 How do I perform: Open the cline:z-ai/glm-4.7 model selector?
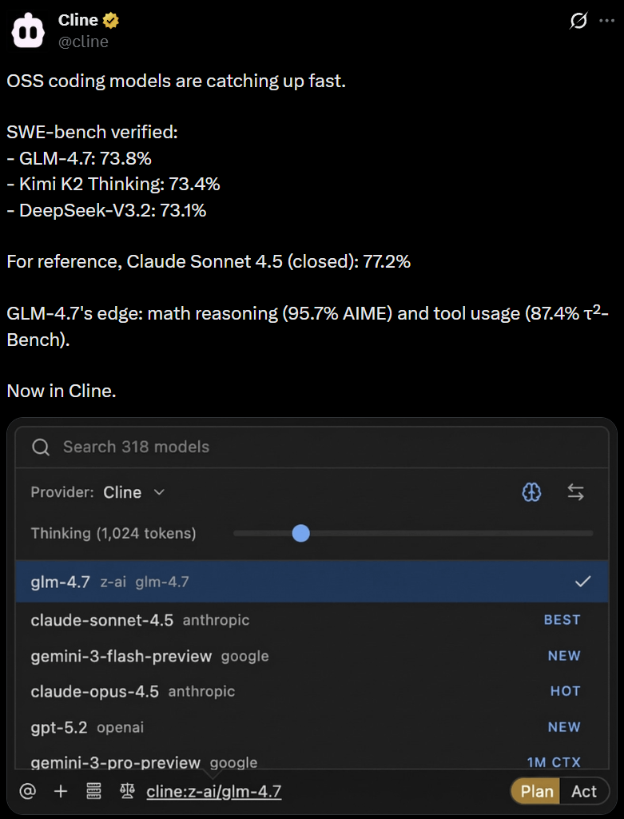(x=213, y=791)
